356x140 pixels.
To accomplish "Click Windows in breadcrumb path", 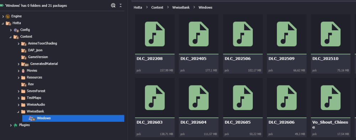I will coord(205,7).
